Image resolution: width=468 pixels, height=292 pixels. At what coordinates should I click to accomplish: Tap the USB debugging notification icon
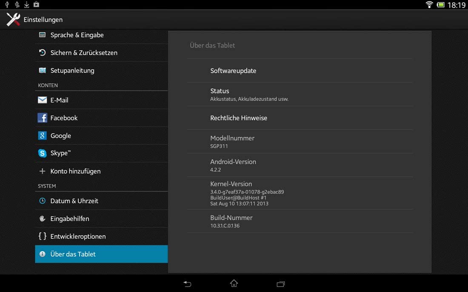tap(17, 5)
